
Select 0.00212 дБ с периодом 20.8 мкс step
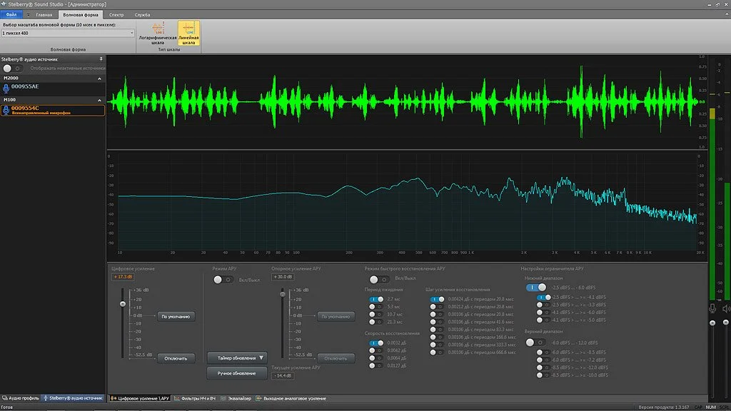click(437, 307)
